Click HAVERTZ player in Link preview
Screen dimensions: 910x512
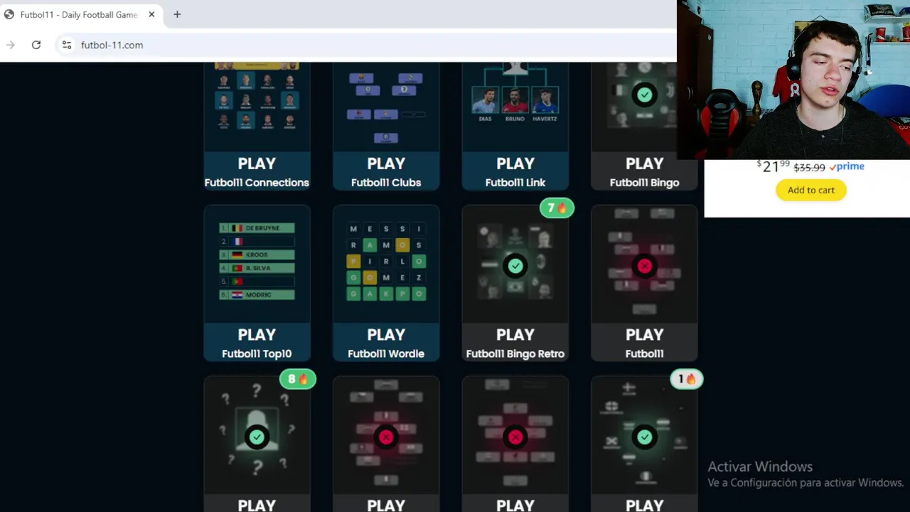(545, 104)
